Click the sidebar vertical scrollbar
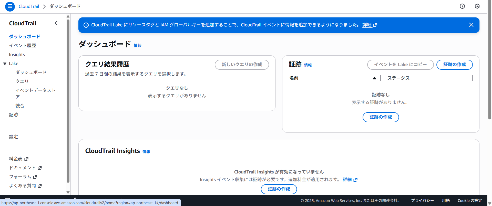 [x=68, y=102]
